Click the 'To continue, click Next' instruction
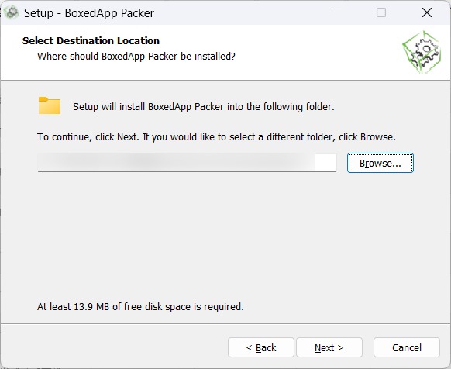Viewport: 451px width, 369px height. (216, 136)
